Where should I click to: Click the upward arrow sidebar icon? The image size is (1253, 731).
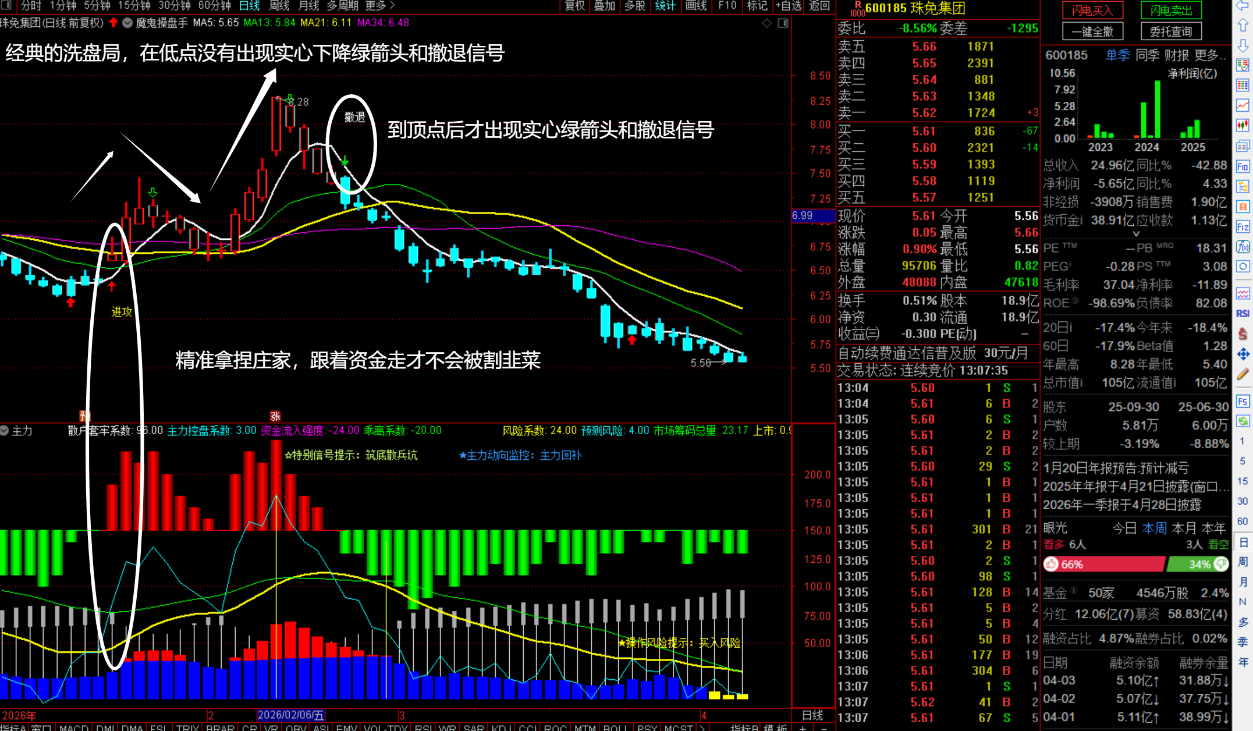[1243, 26]
